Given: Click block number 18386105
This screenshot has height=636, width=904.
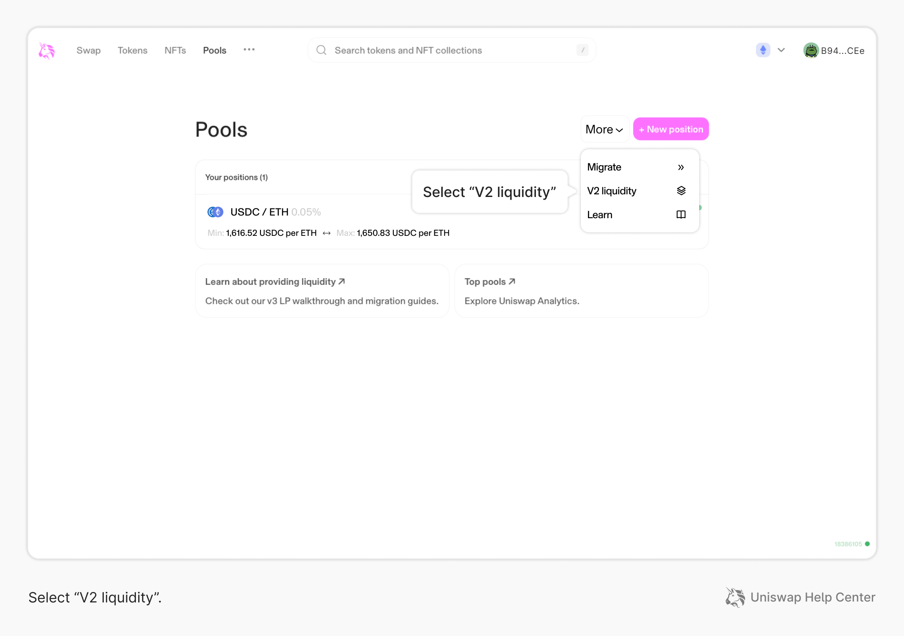Looking at the screenshot, I should pyautogui.click(x=847, y=544).
